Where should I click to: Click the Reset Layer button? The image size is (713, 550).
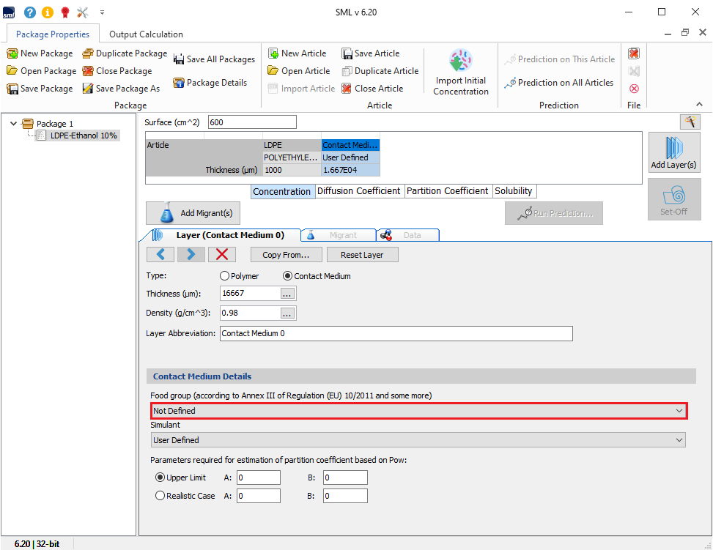(x=363, y=255)
